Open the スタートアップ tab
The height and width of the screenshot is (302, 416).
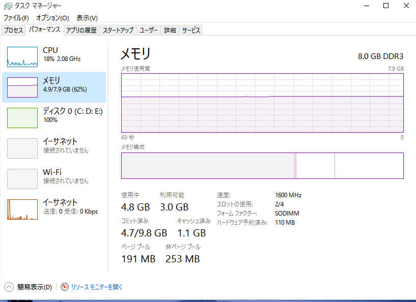point(118,30)
